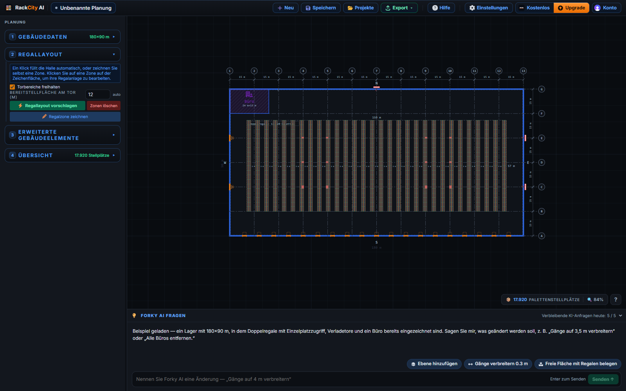Click the 84% zoom magnifier indicator

pyautogui.click(x=595, y=300)
